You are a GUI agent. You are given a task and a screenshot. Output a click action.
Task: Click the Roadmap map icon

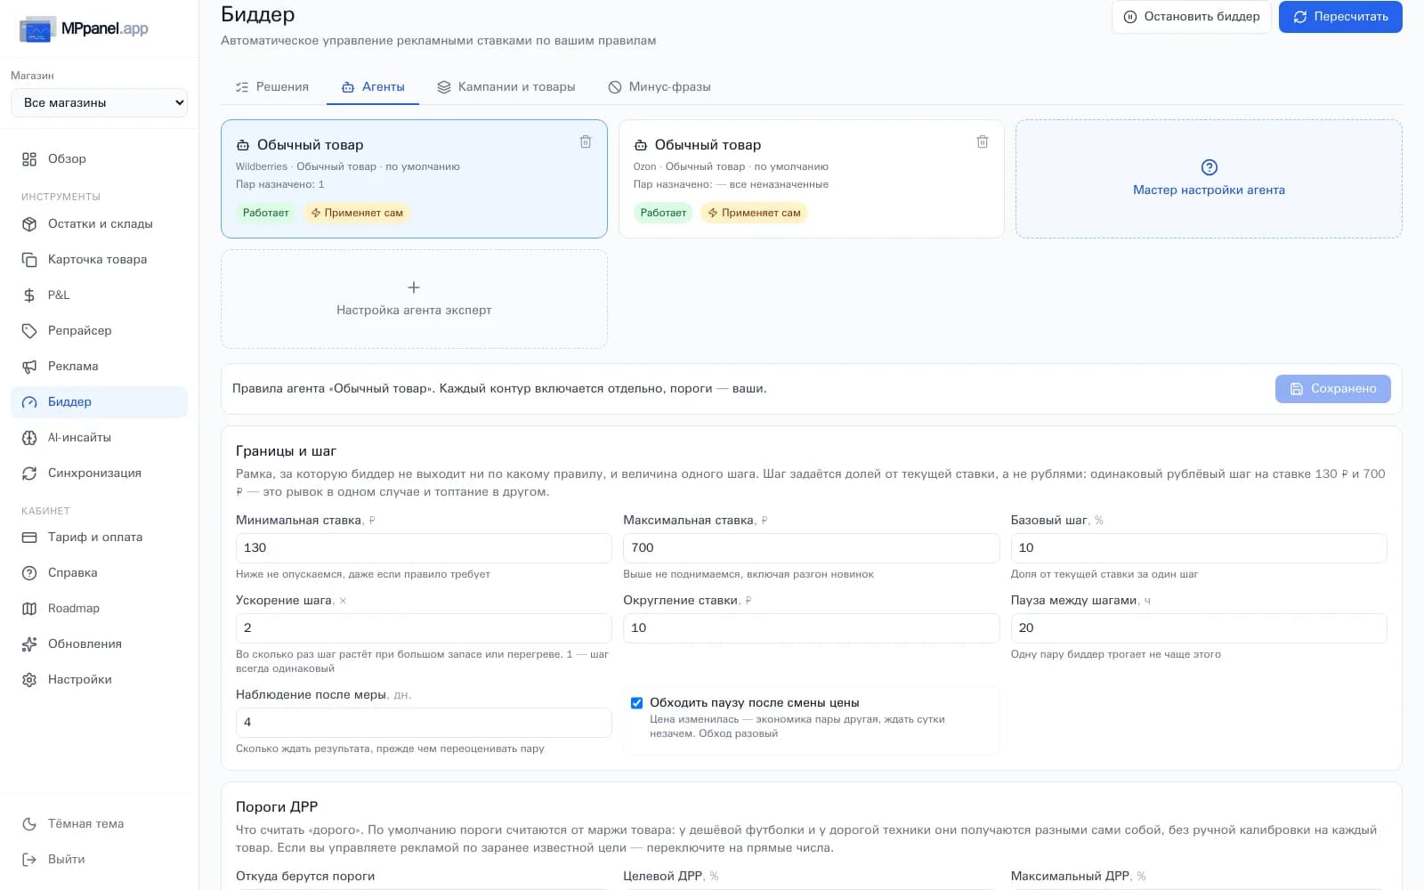(x=29, y=609)
